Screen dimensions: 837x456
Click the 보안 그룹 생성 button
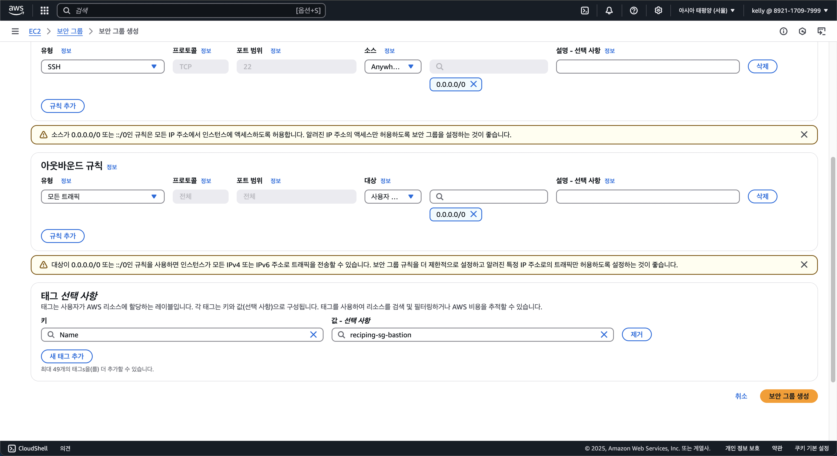point(788,396)
